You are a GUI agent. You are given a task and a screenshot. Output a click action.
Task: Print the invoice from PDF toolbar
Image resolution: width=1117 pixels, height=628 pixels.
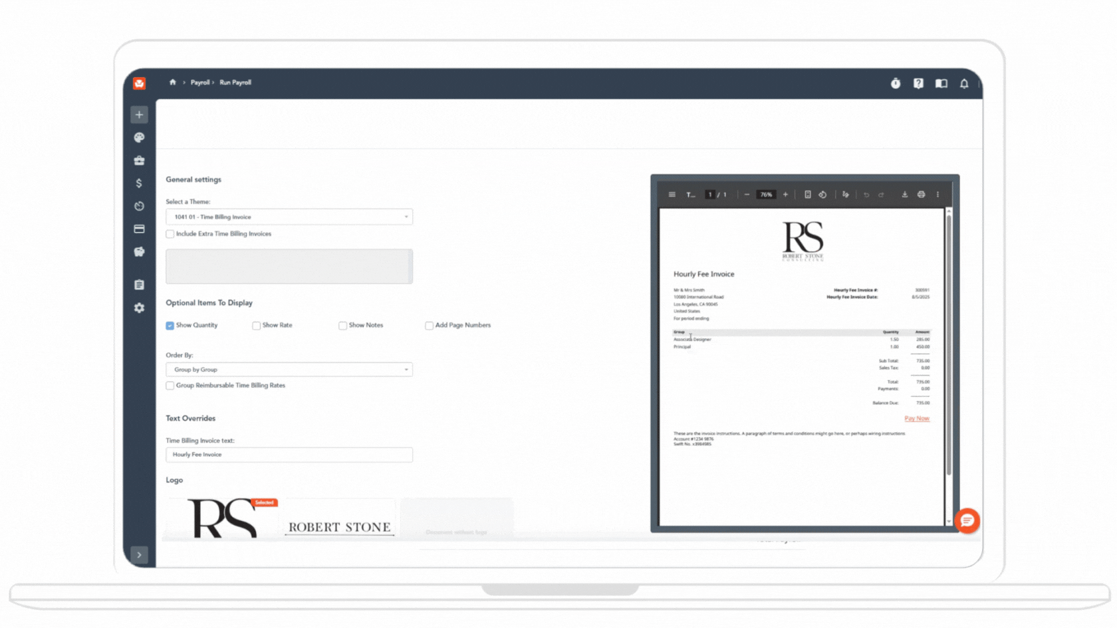(921, 195)
